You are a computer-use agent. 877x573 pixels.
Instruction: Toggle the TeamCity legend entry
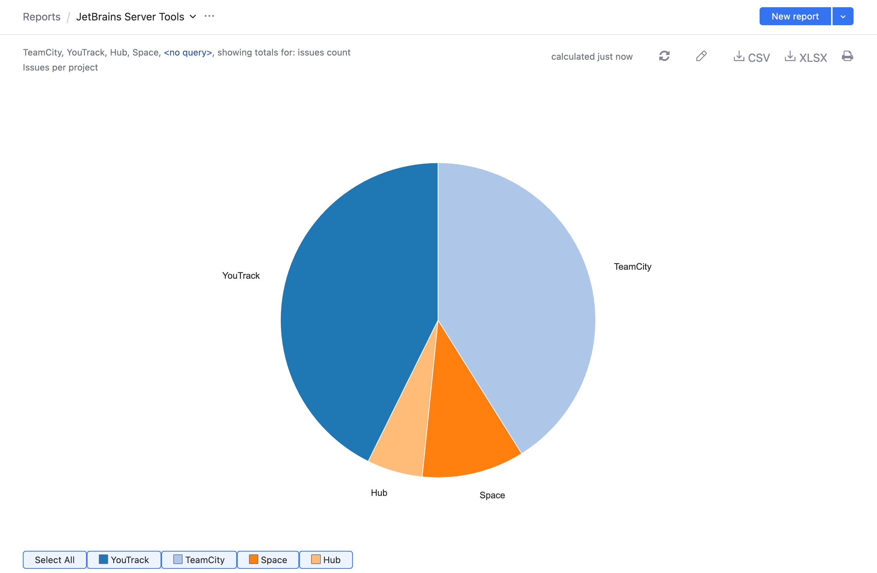[x=199, y=560]
